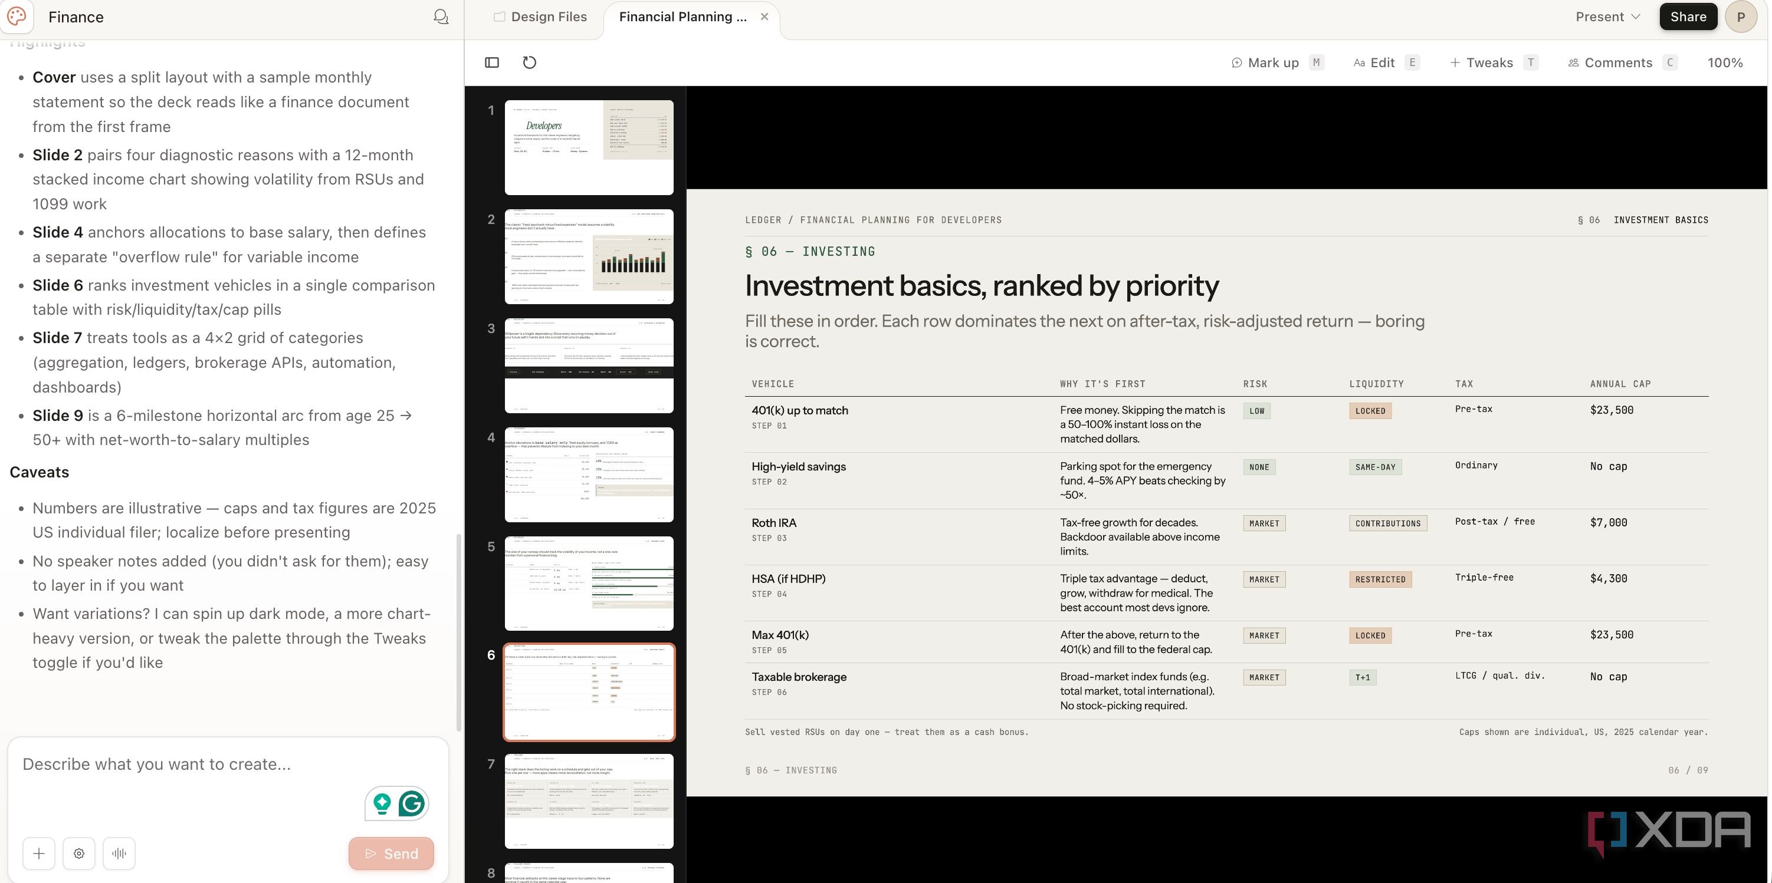The width and height of the screenshot is (1772, 883).
Task: Click the Send button
Action: 391,853
